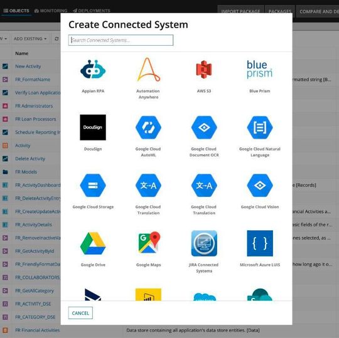This screenshot has width=339, height=338.
Task: Open the FR Loan Processors object
Action: [35, 119]
